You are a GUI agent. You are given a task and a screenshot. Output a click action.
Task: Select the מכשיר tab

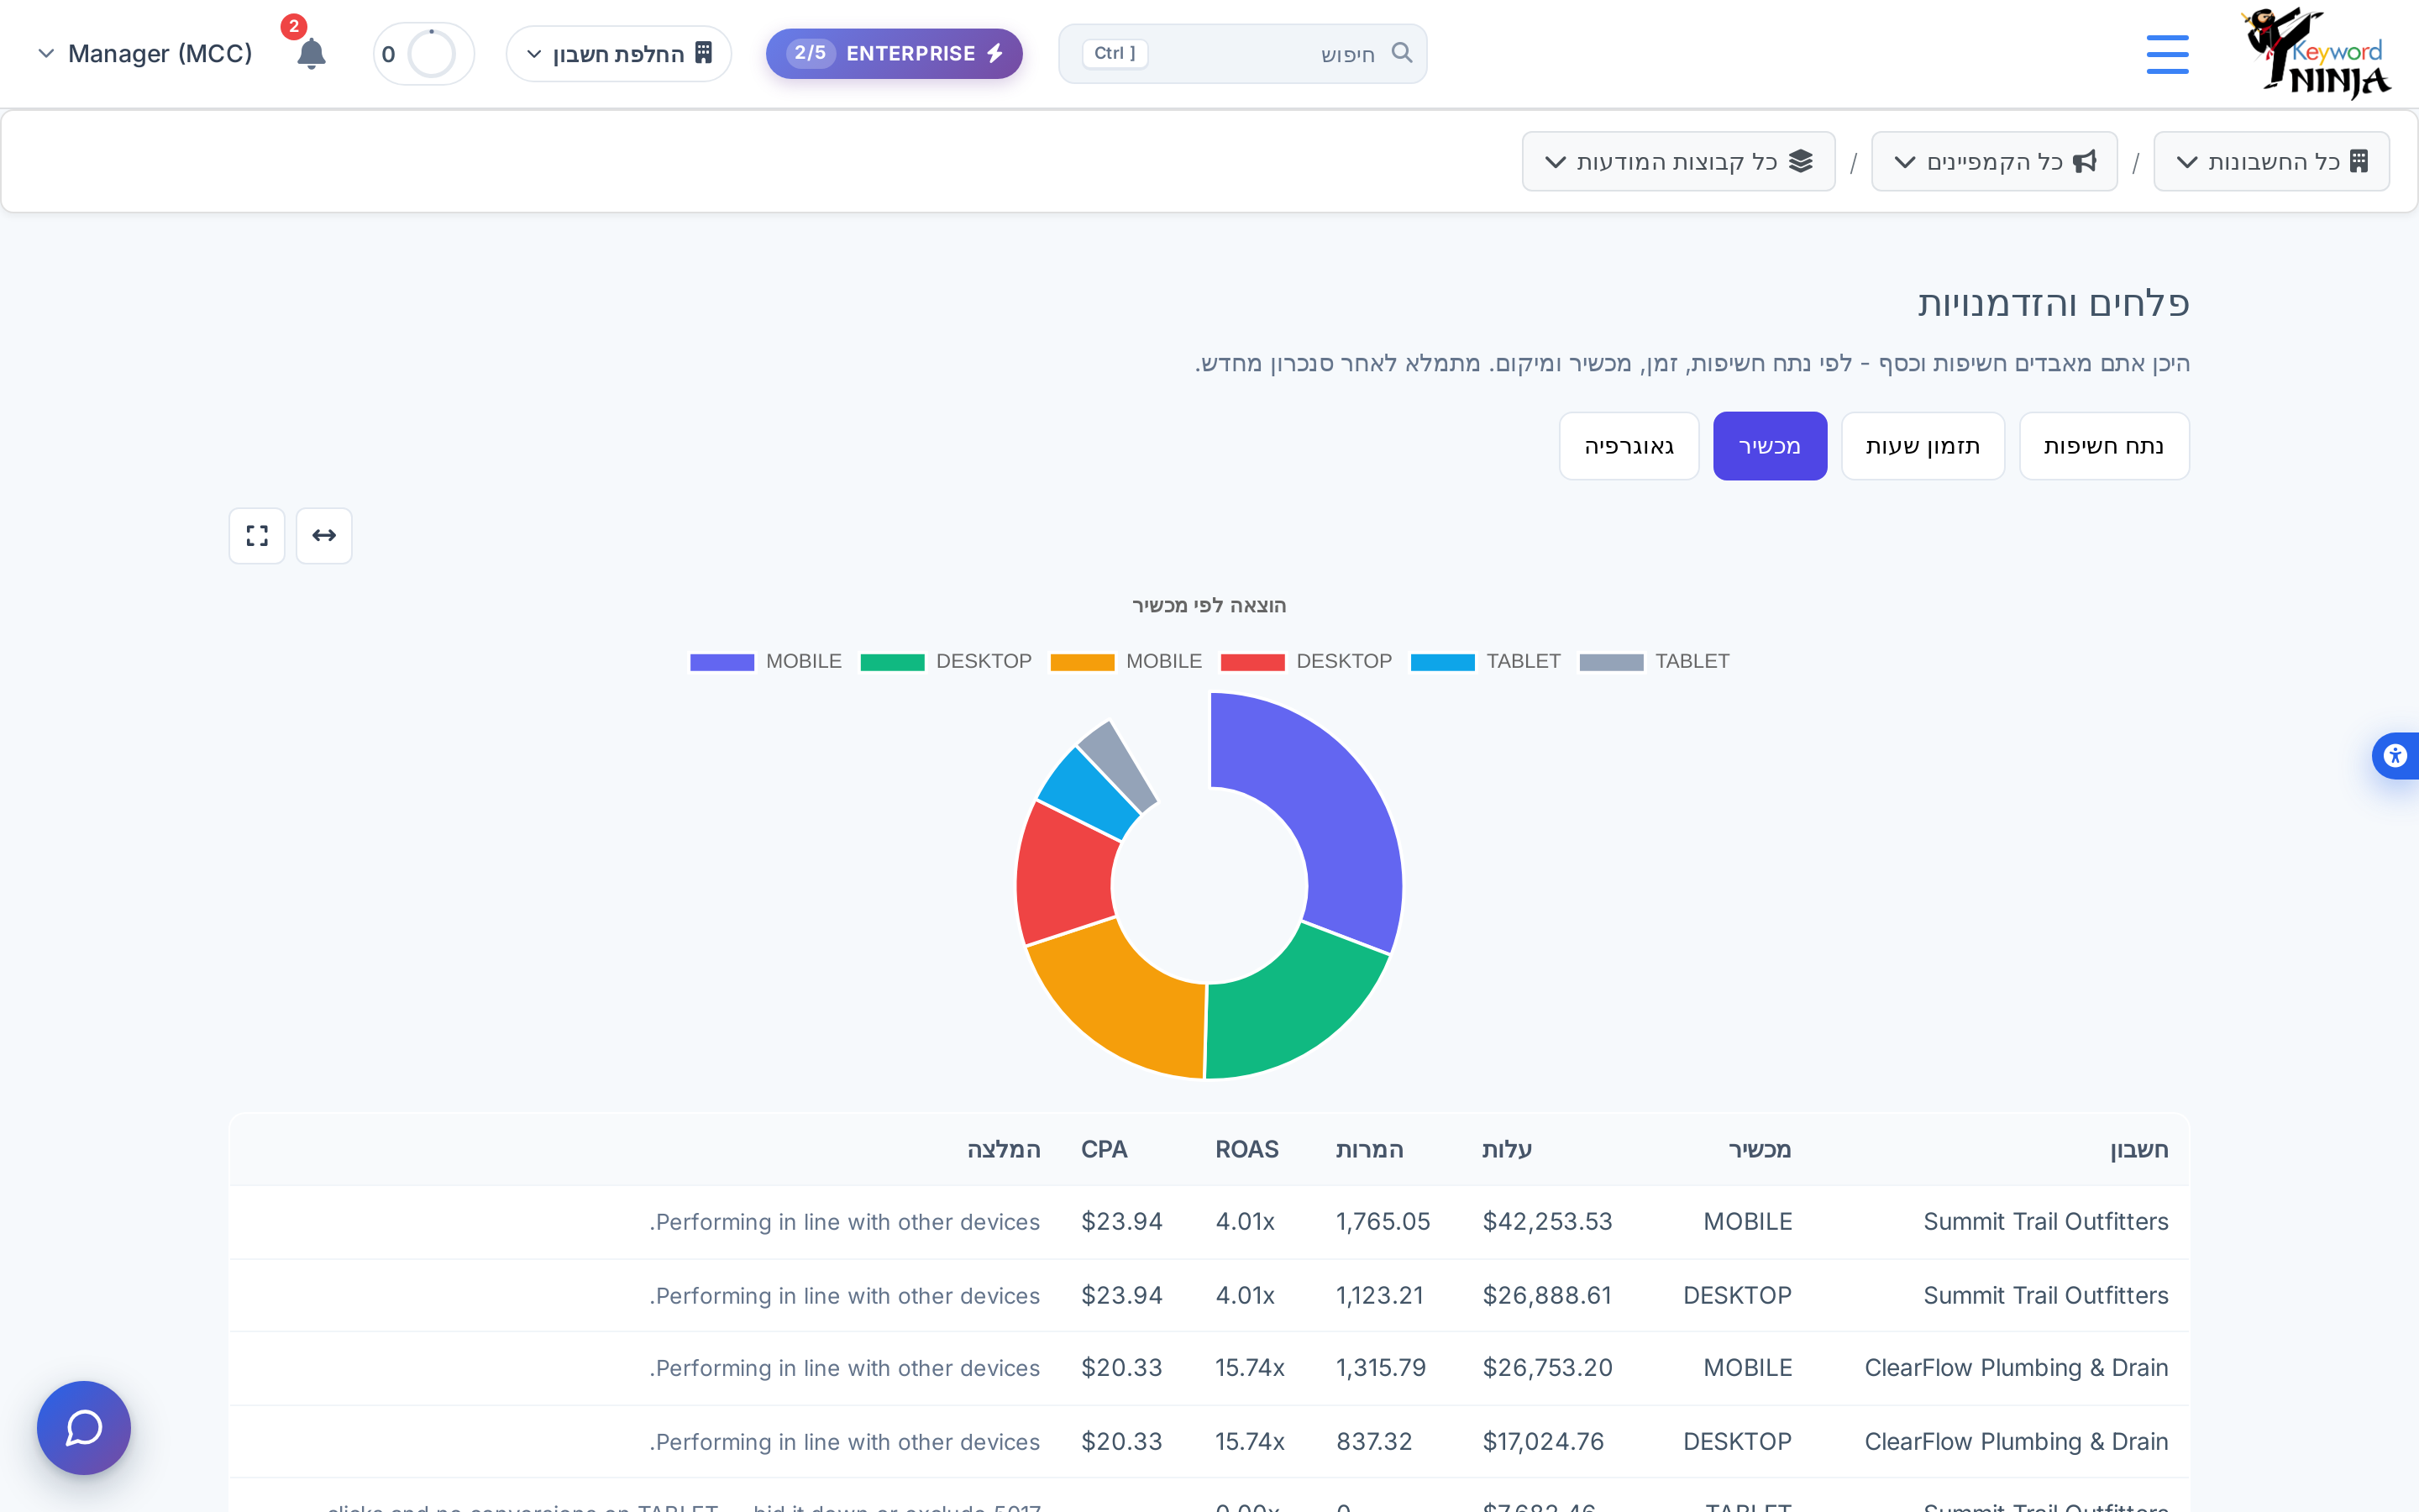[1769, 446]
